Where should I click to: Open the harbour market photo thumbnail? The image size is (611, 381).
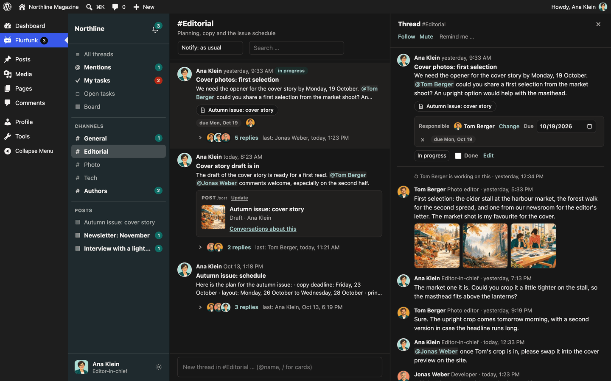click(437, 246)
